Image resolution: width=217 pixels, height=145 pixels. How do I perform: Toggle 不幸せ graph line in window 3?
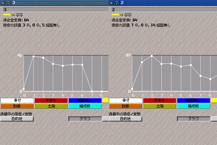(x=51, y=100)
